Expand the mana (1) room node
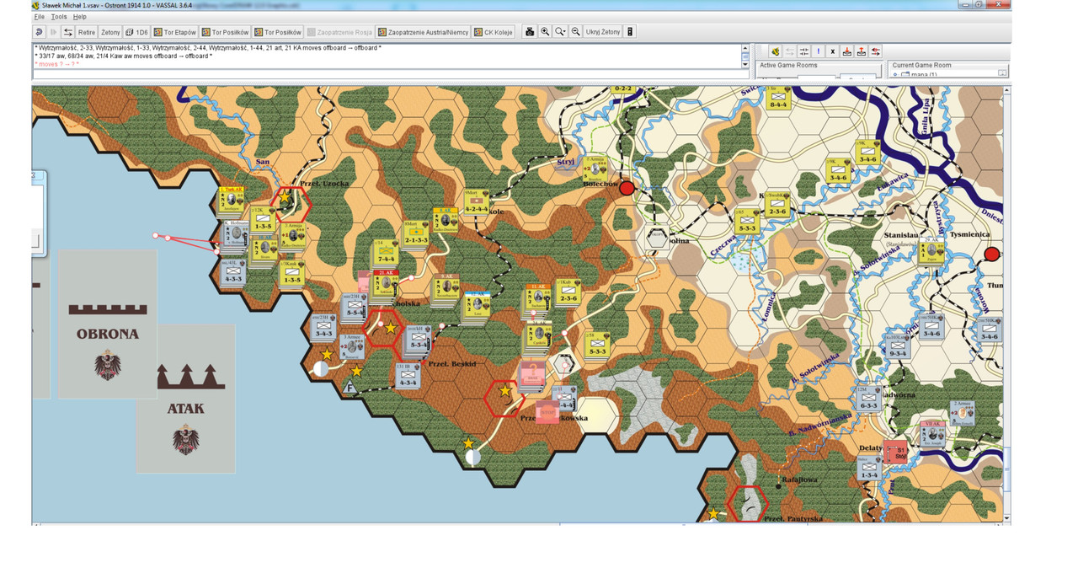 [894, 74]
